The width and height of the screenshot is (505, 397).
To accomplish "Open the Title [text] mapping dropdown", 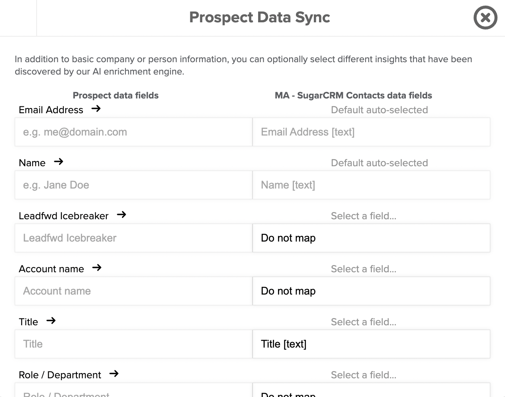I will pos(371,344).
